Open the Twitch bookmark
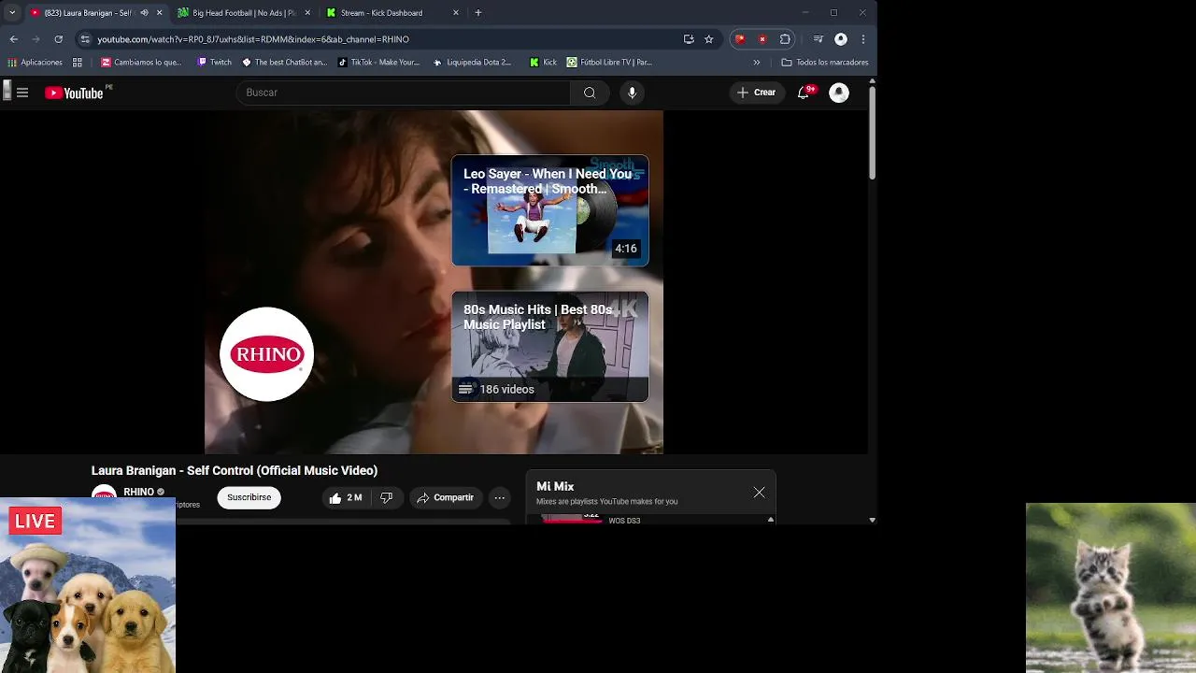Image resolution: width=1196 pixels, height=673 pixels. (215, 63)
